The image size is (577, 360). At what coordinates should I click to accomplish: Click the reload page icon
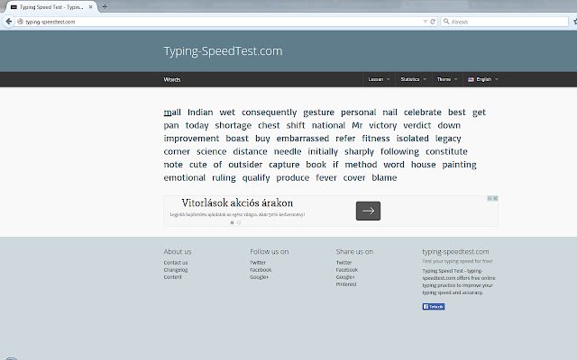(433, 22)
